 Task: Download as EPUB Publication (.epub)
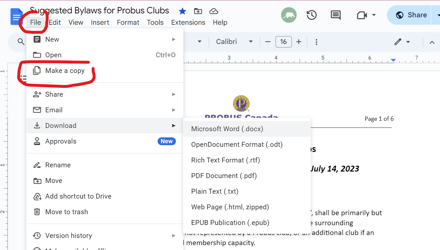[x=247, y=223]
